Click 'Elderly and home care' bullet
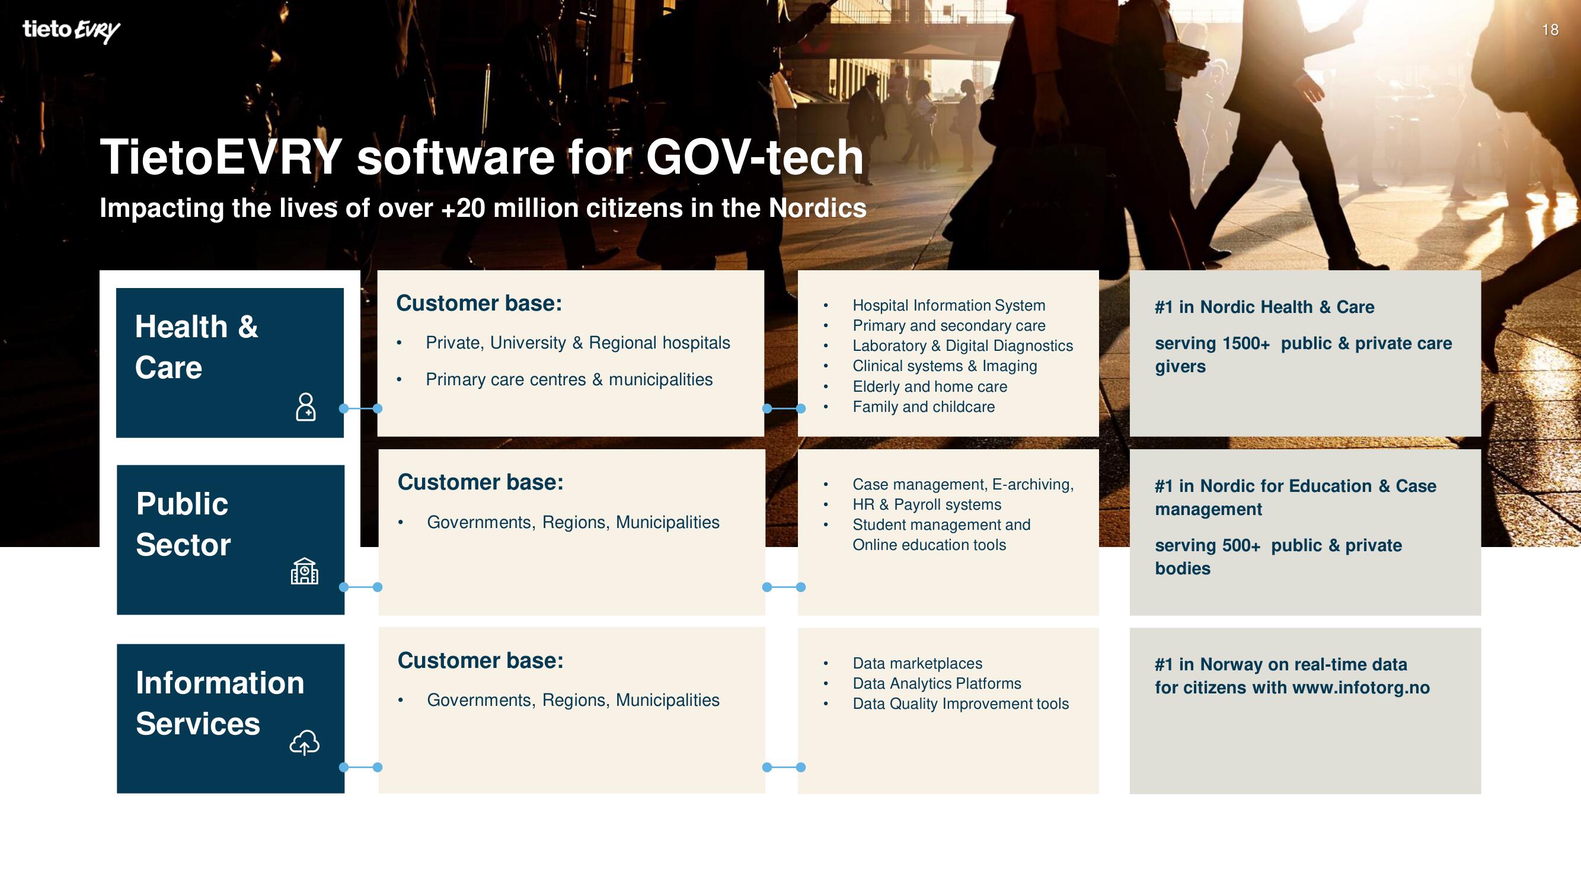Viewport: 1581px width, 889px height. pyautogui.click(x=929, y=387)
